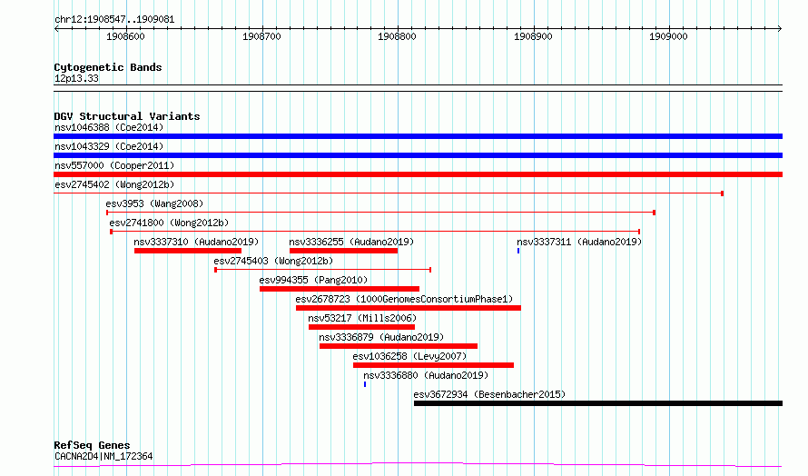Click the red bar under nsv3337310
This screenshot has height=476, width=808.
point(188,251)
